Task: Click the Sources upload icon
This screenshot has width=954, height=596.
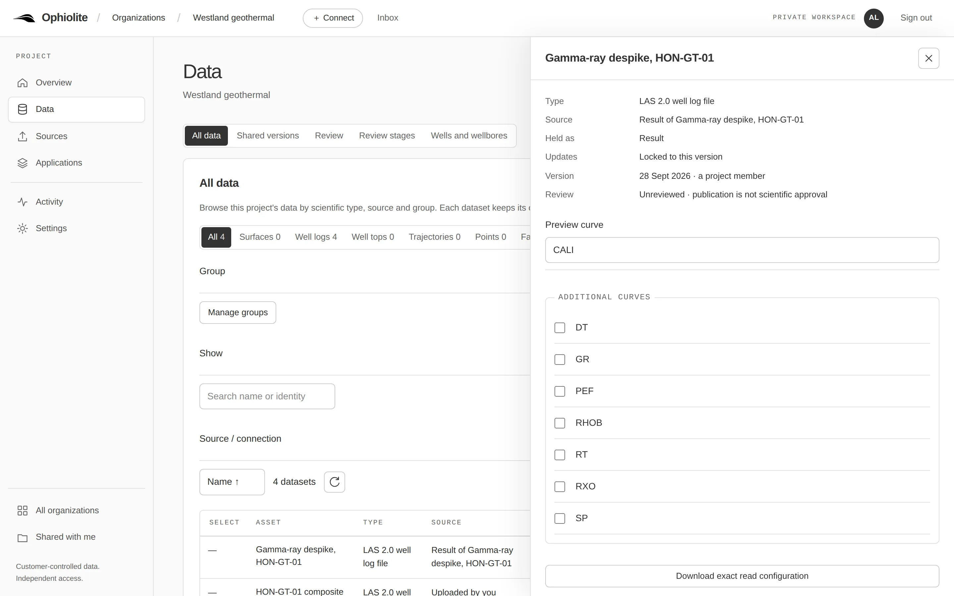Action: (23, 136)
